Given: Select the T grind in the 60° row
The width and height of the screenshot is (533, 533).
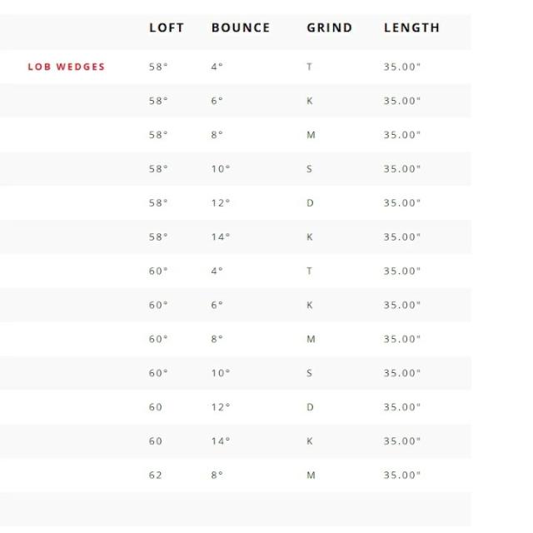Looking at the screenshot, I should pos(310,271).
